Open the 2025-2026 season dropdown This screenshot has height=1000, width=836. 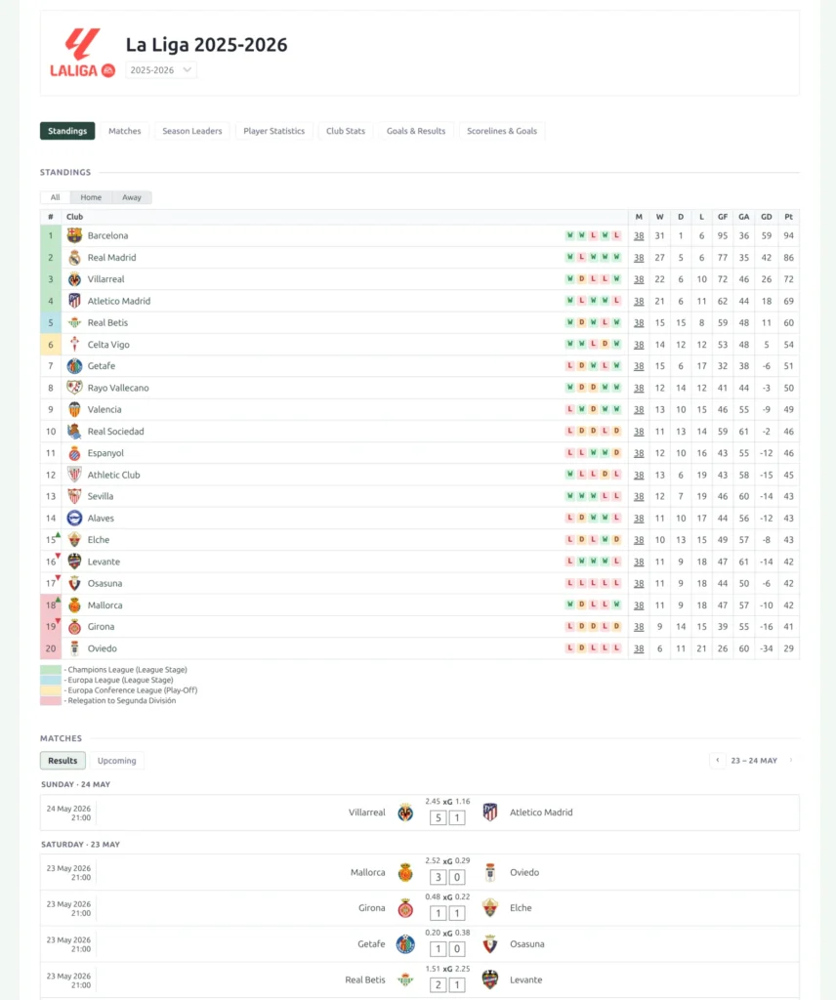pyautogui.click(x=161, y=70)
